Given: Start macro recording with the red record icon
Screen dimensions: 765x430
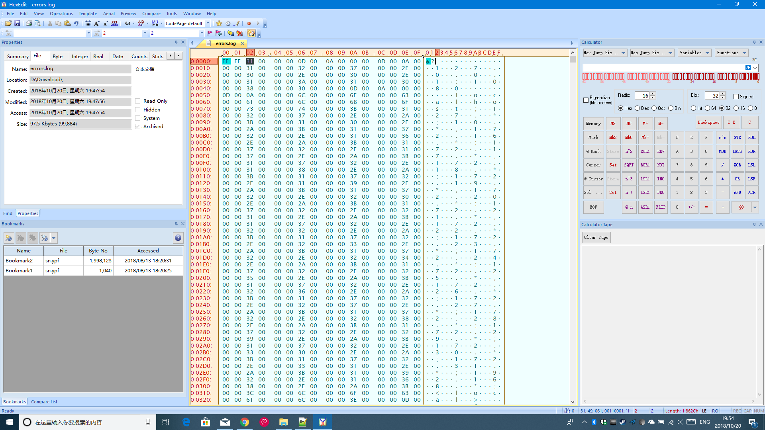Looking at the screenshot, I should 249,23.
